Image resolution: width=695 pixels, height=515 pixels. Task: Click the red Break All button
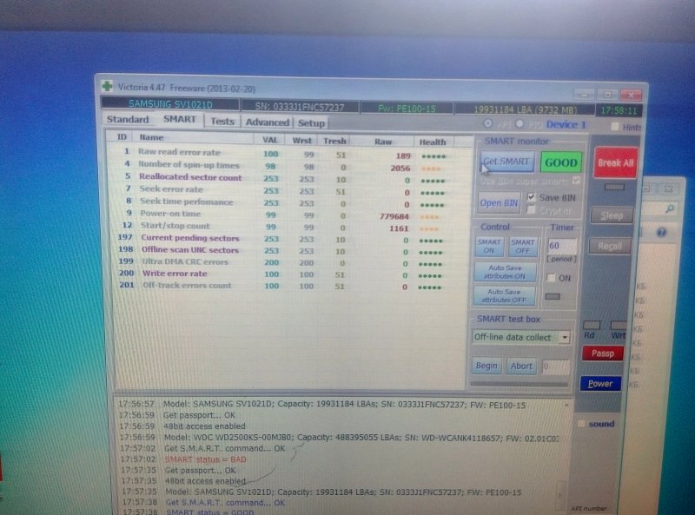(615, 162)
